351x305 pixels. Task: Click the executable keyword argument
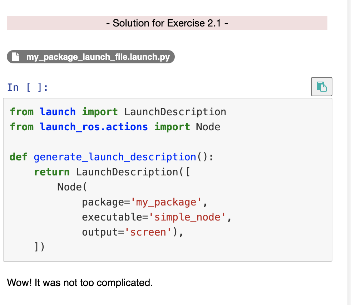(112, 217)
